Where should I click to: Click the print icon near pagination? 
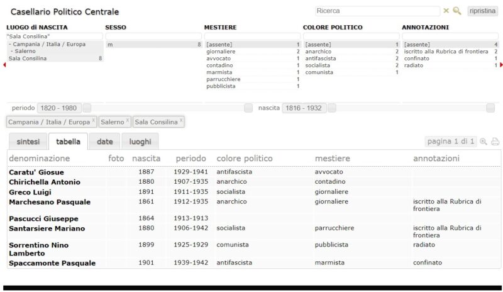495,142
